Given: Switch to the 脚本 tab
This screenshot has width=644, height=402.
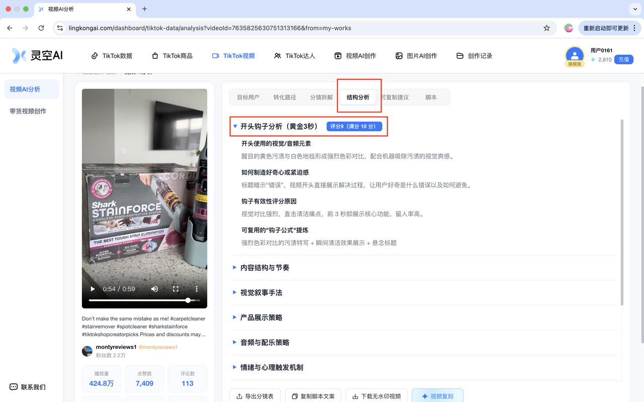Looking at the screenshot, I should [431, 97].
